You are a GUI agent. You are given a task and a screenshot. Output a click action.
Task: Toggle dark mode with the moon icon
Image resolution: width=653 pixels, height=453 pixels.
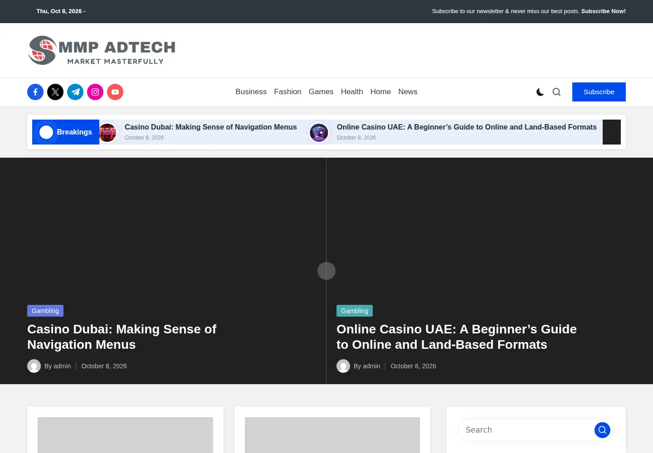pos(540,92)
